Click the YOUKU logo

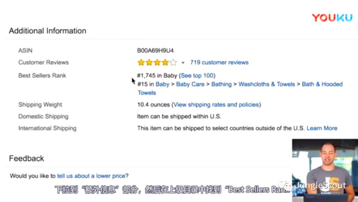(332, 18)
